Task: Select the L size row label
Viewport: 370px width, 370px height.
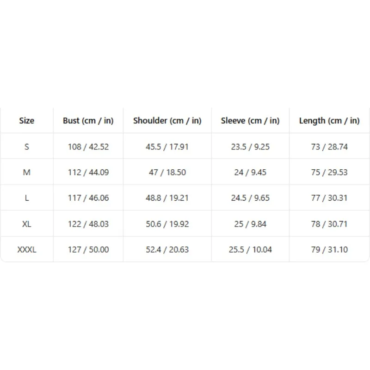Action: coord(27,198)
